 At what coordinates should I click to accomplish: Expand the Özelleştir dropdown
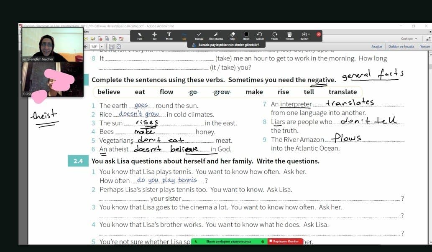(409, 39)
